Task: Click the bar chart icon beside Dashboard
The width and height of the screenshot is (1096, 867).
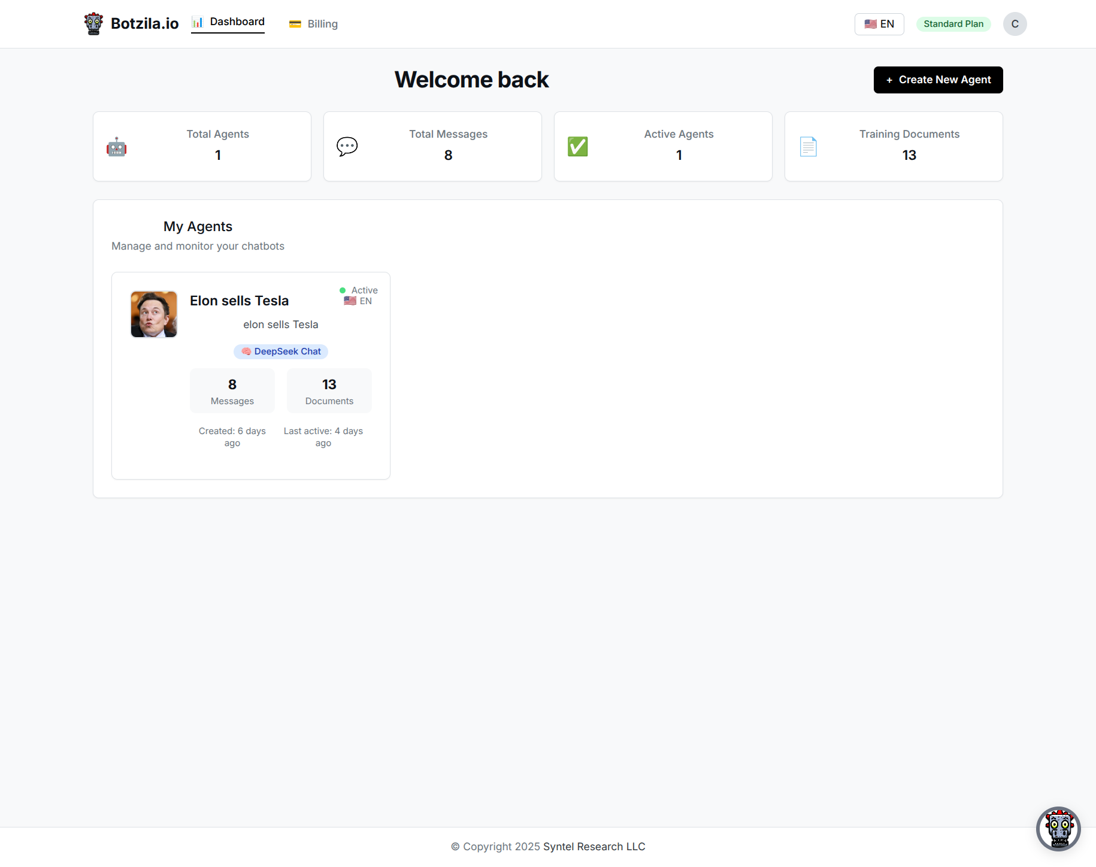Action: click(x=198, y=22)
